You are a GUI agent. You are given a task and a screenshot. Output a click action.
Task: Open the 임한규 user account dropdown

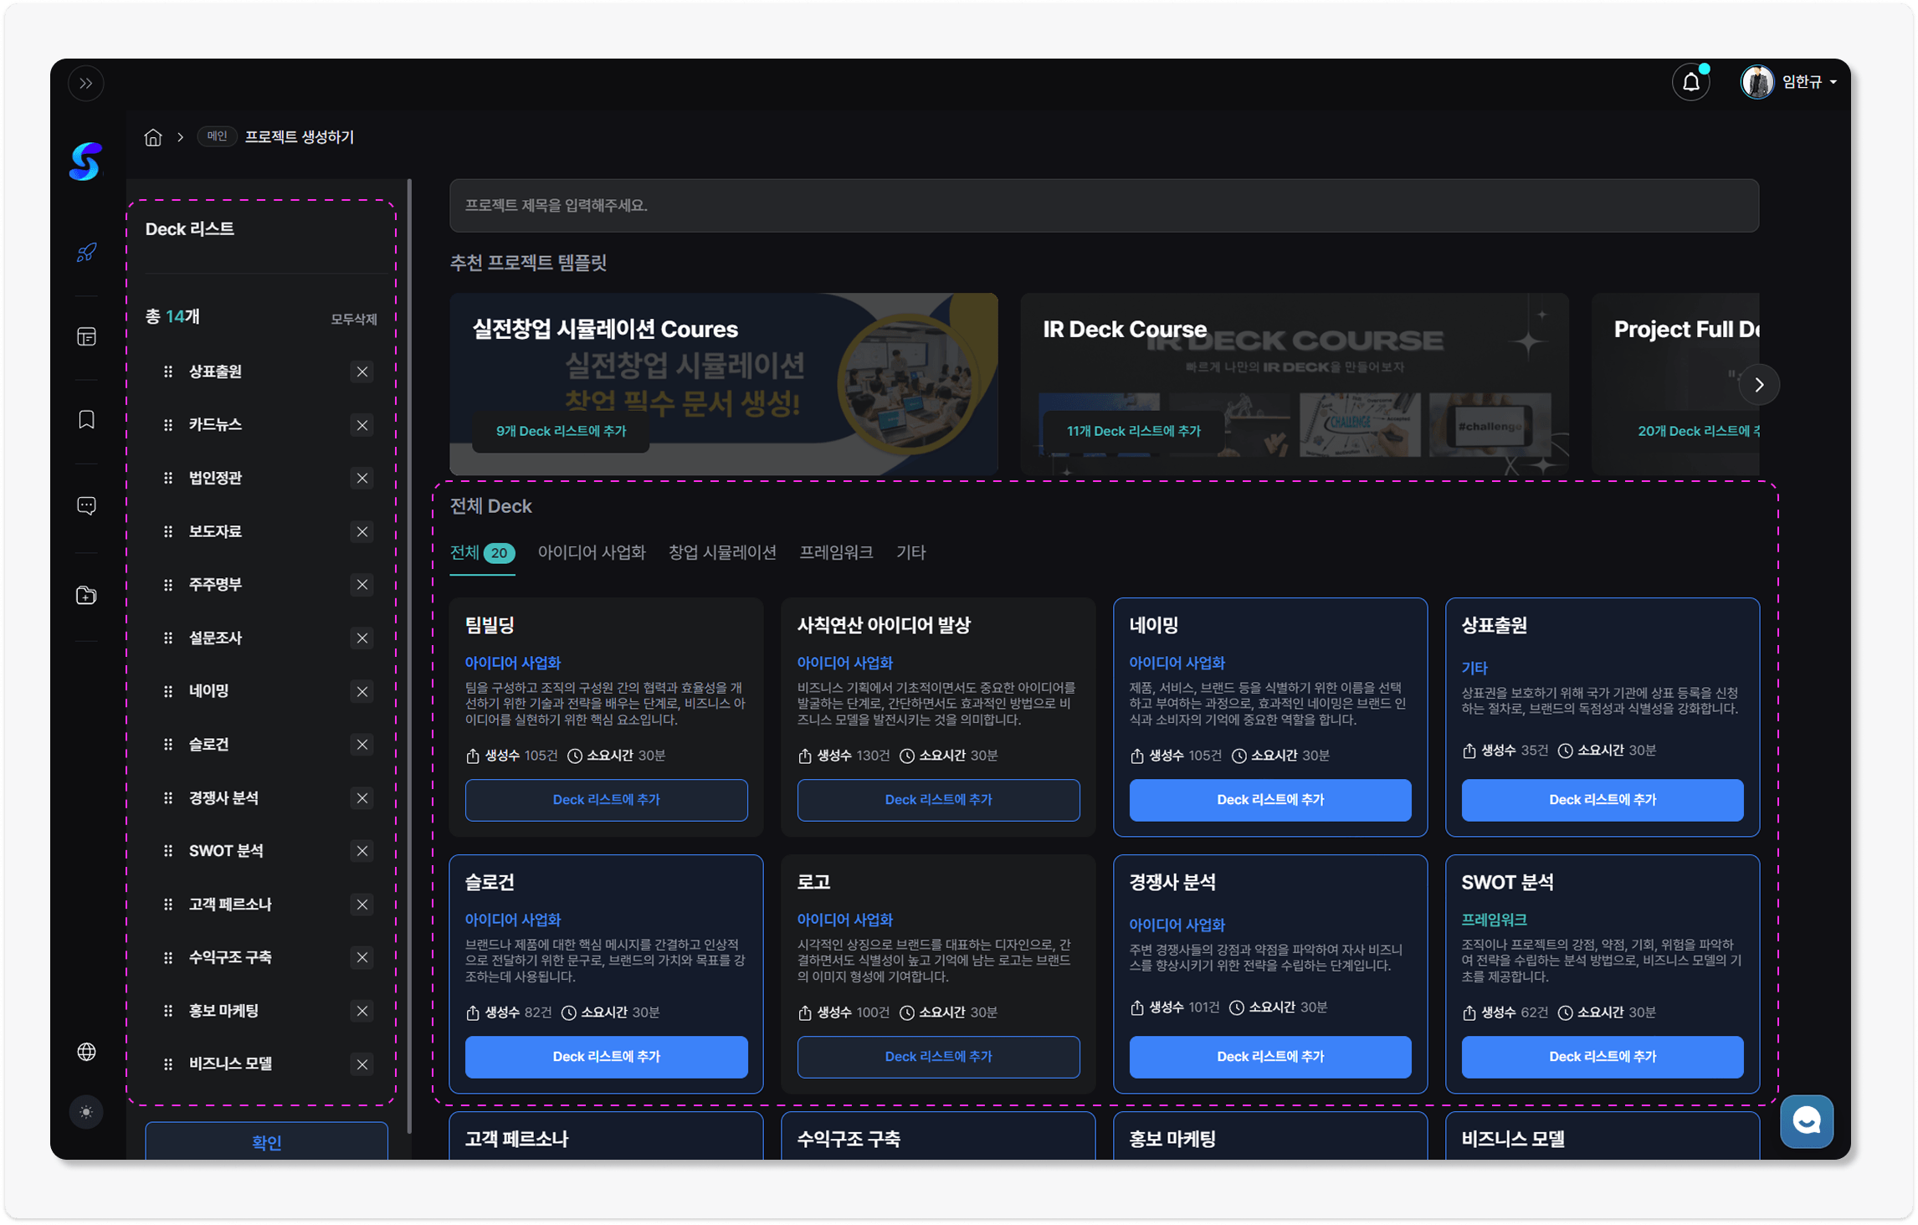click(1789, 82)
